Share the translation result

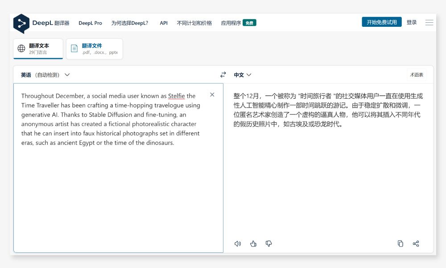pos(416,243)
